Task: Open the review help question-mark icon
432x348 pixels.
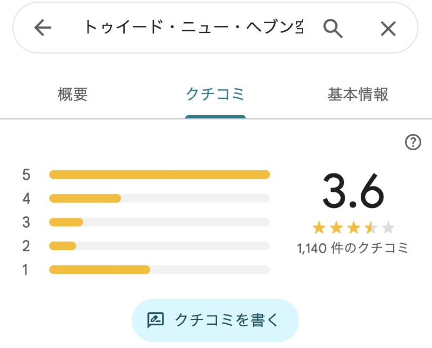Action: point(413,142)
